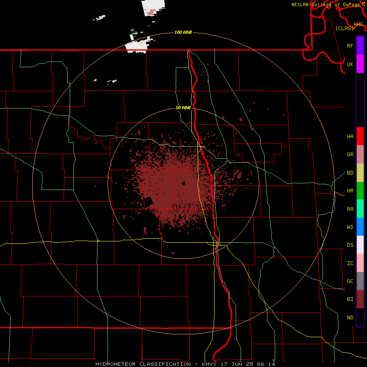Click the purple RF color swatch
The height and width of the screenshot is (367, 367).
pos(360,46)
